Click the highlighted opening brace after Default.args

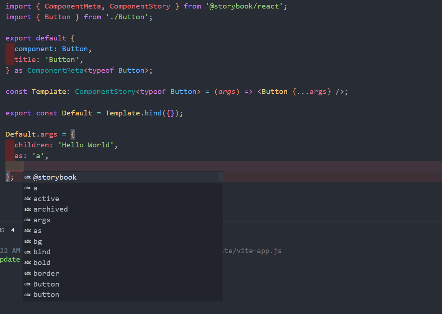tap(73, 134)
